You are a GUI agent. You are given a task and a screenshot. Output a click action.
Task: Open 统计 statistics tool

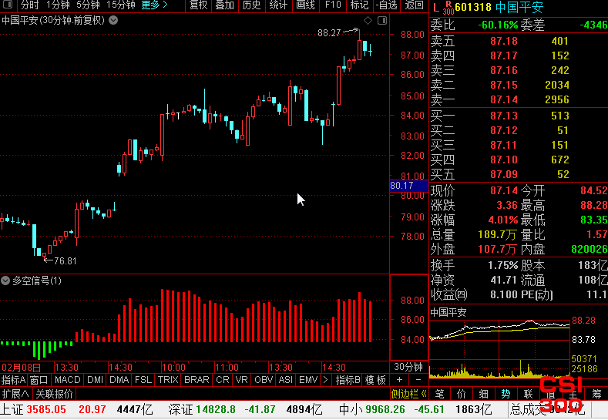click(278, 5)
